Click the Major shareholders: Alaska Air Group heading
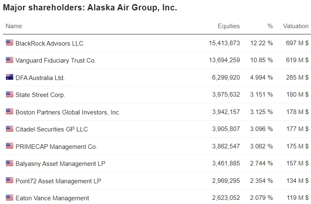The image size is (311, 204). 90,8
